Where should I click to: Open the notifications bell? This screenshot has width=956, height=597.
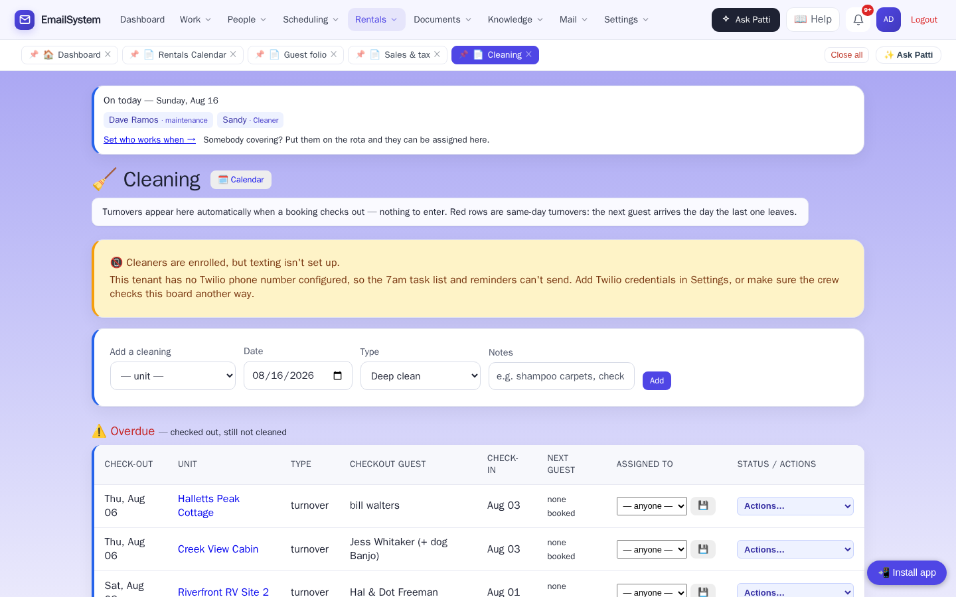point(858,20)
